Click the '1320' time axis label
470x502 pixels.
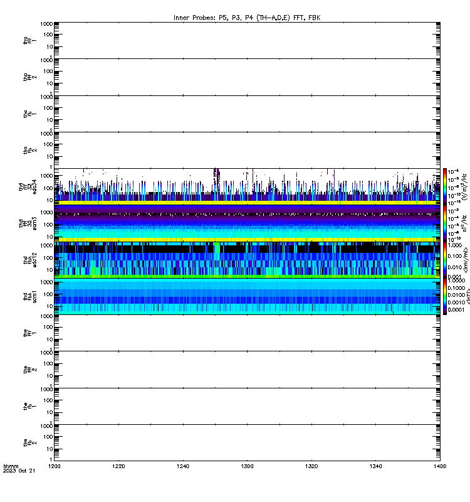(x=311, y=466)
